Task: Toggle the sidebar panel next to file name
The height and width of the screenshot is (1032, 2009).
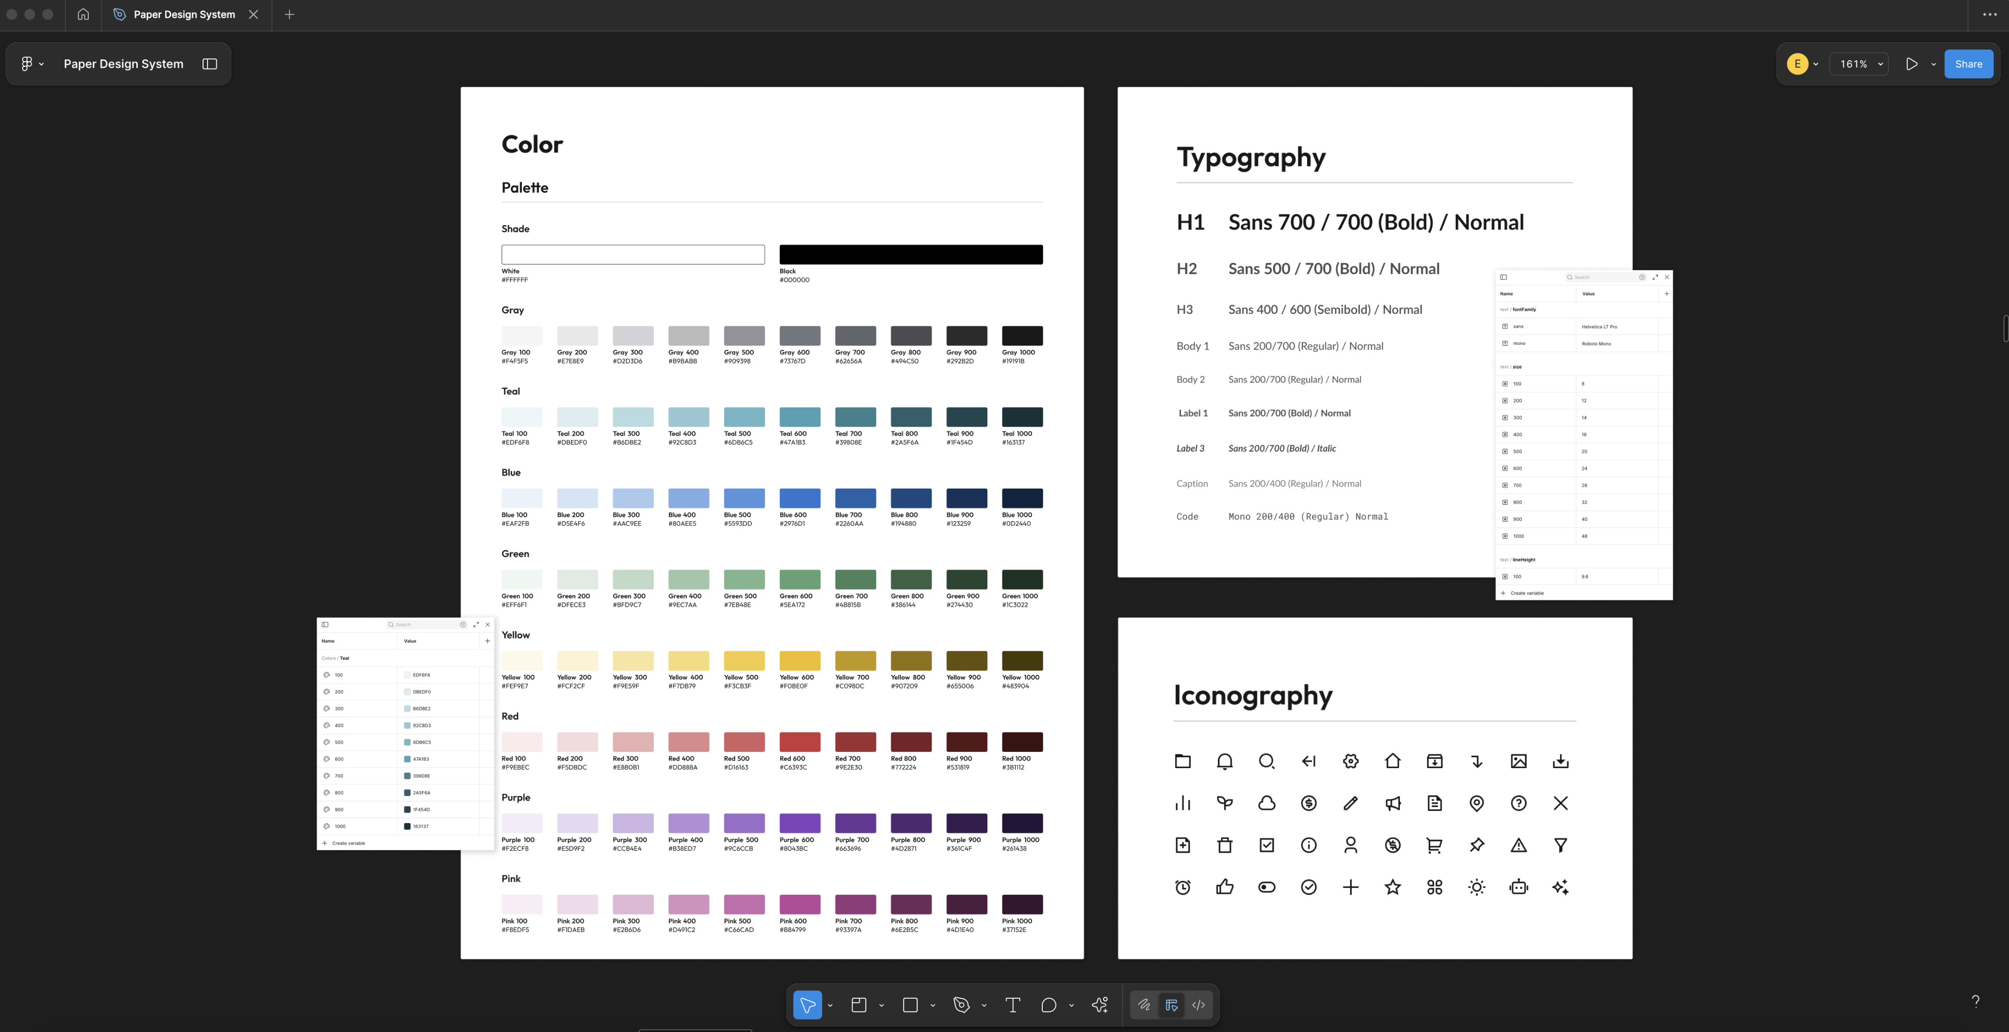Action: 210,64
